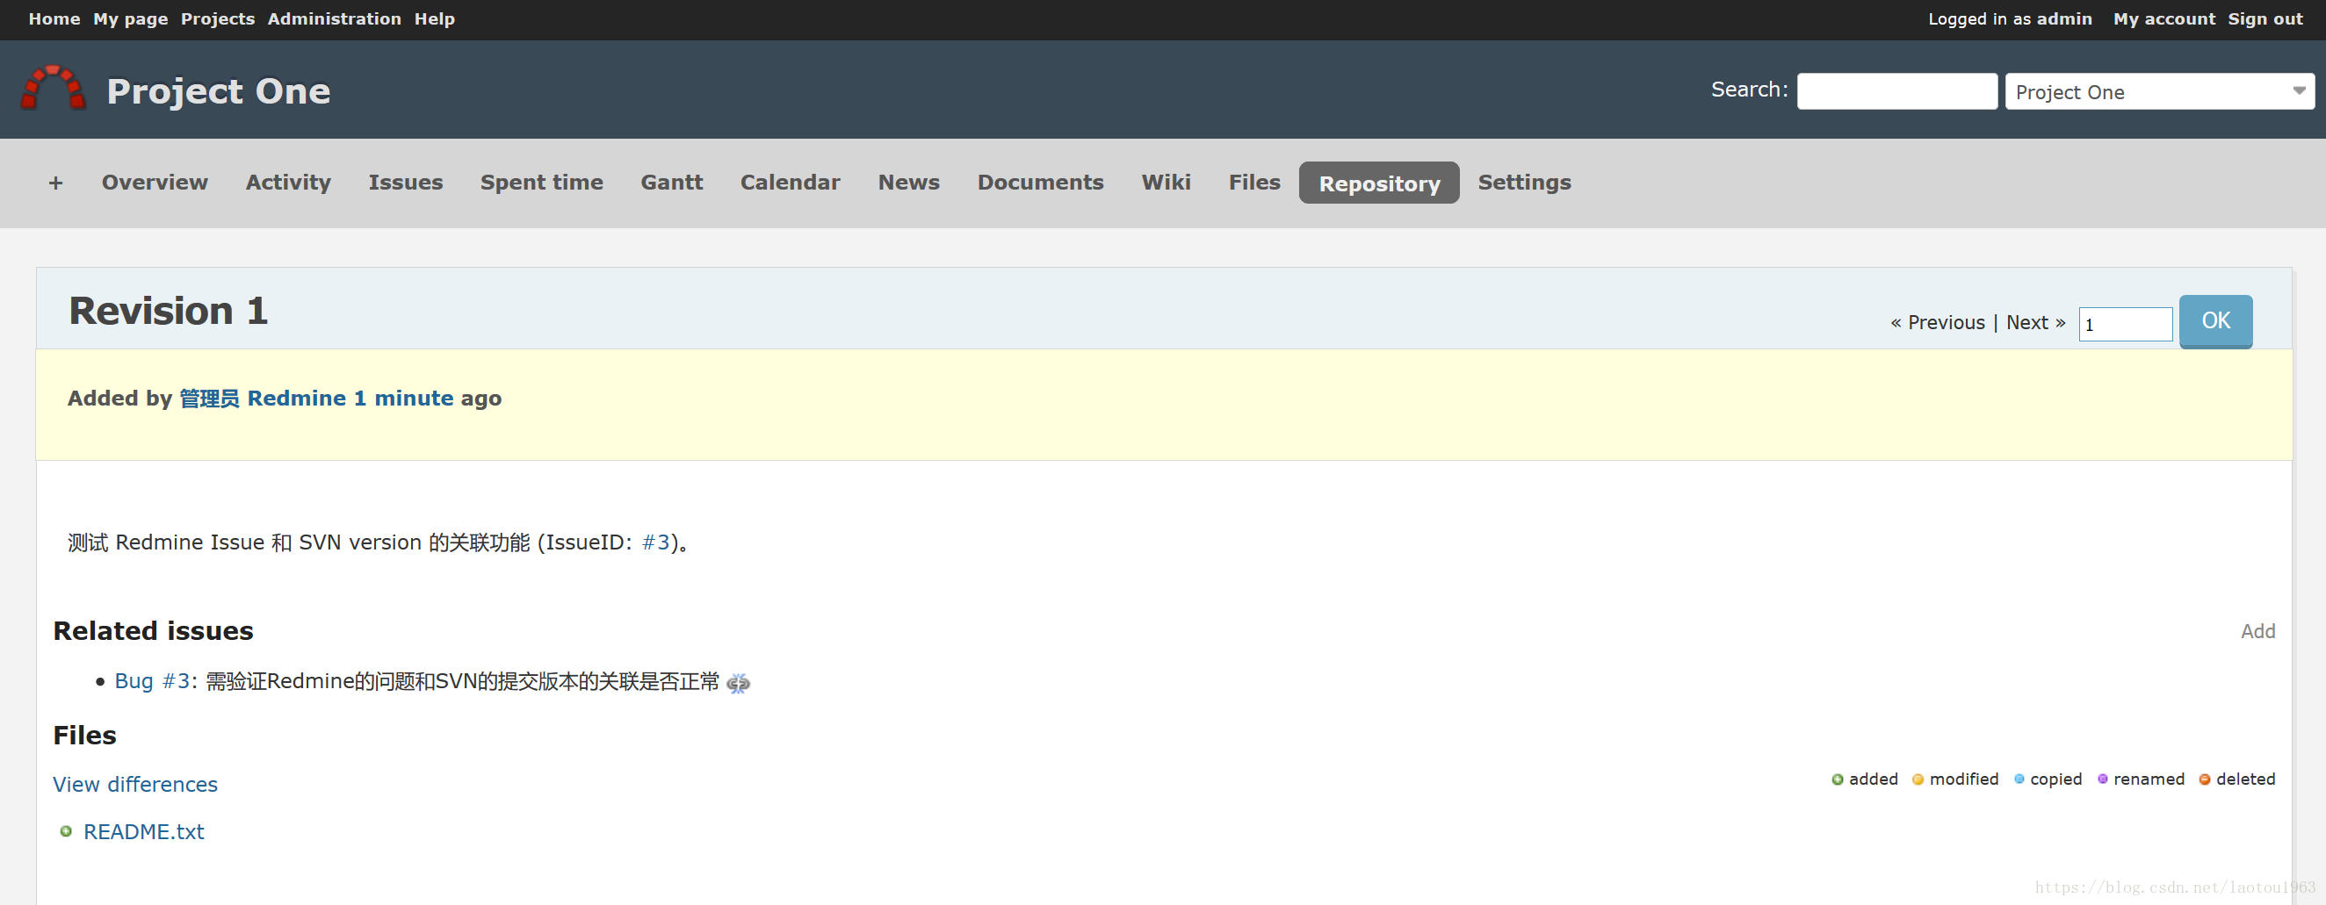Open the plus new-object menu
The height and width of the screenshot is (905, 2326).
click(x=55, y=183)
